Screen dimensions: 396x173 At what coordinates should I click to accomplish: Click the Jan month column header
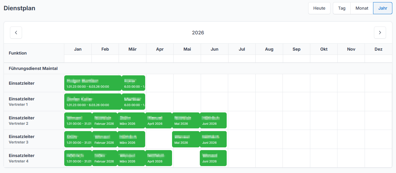click(x=78, y=49)
